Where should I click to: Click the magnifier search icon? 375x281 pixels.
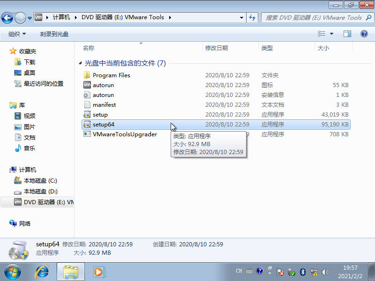pyautogui.click(x=368, y=17)
